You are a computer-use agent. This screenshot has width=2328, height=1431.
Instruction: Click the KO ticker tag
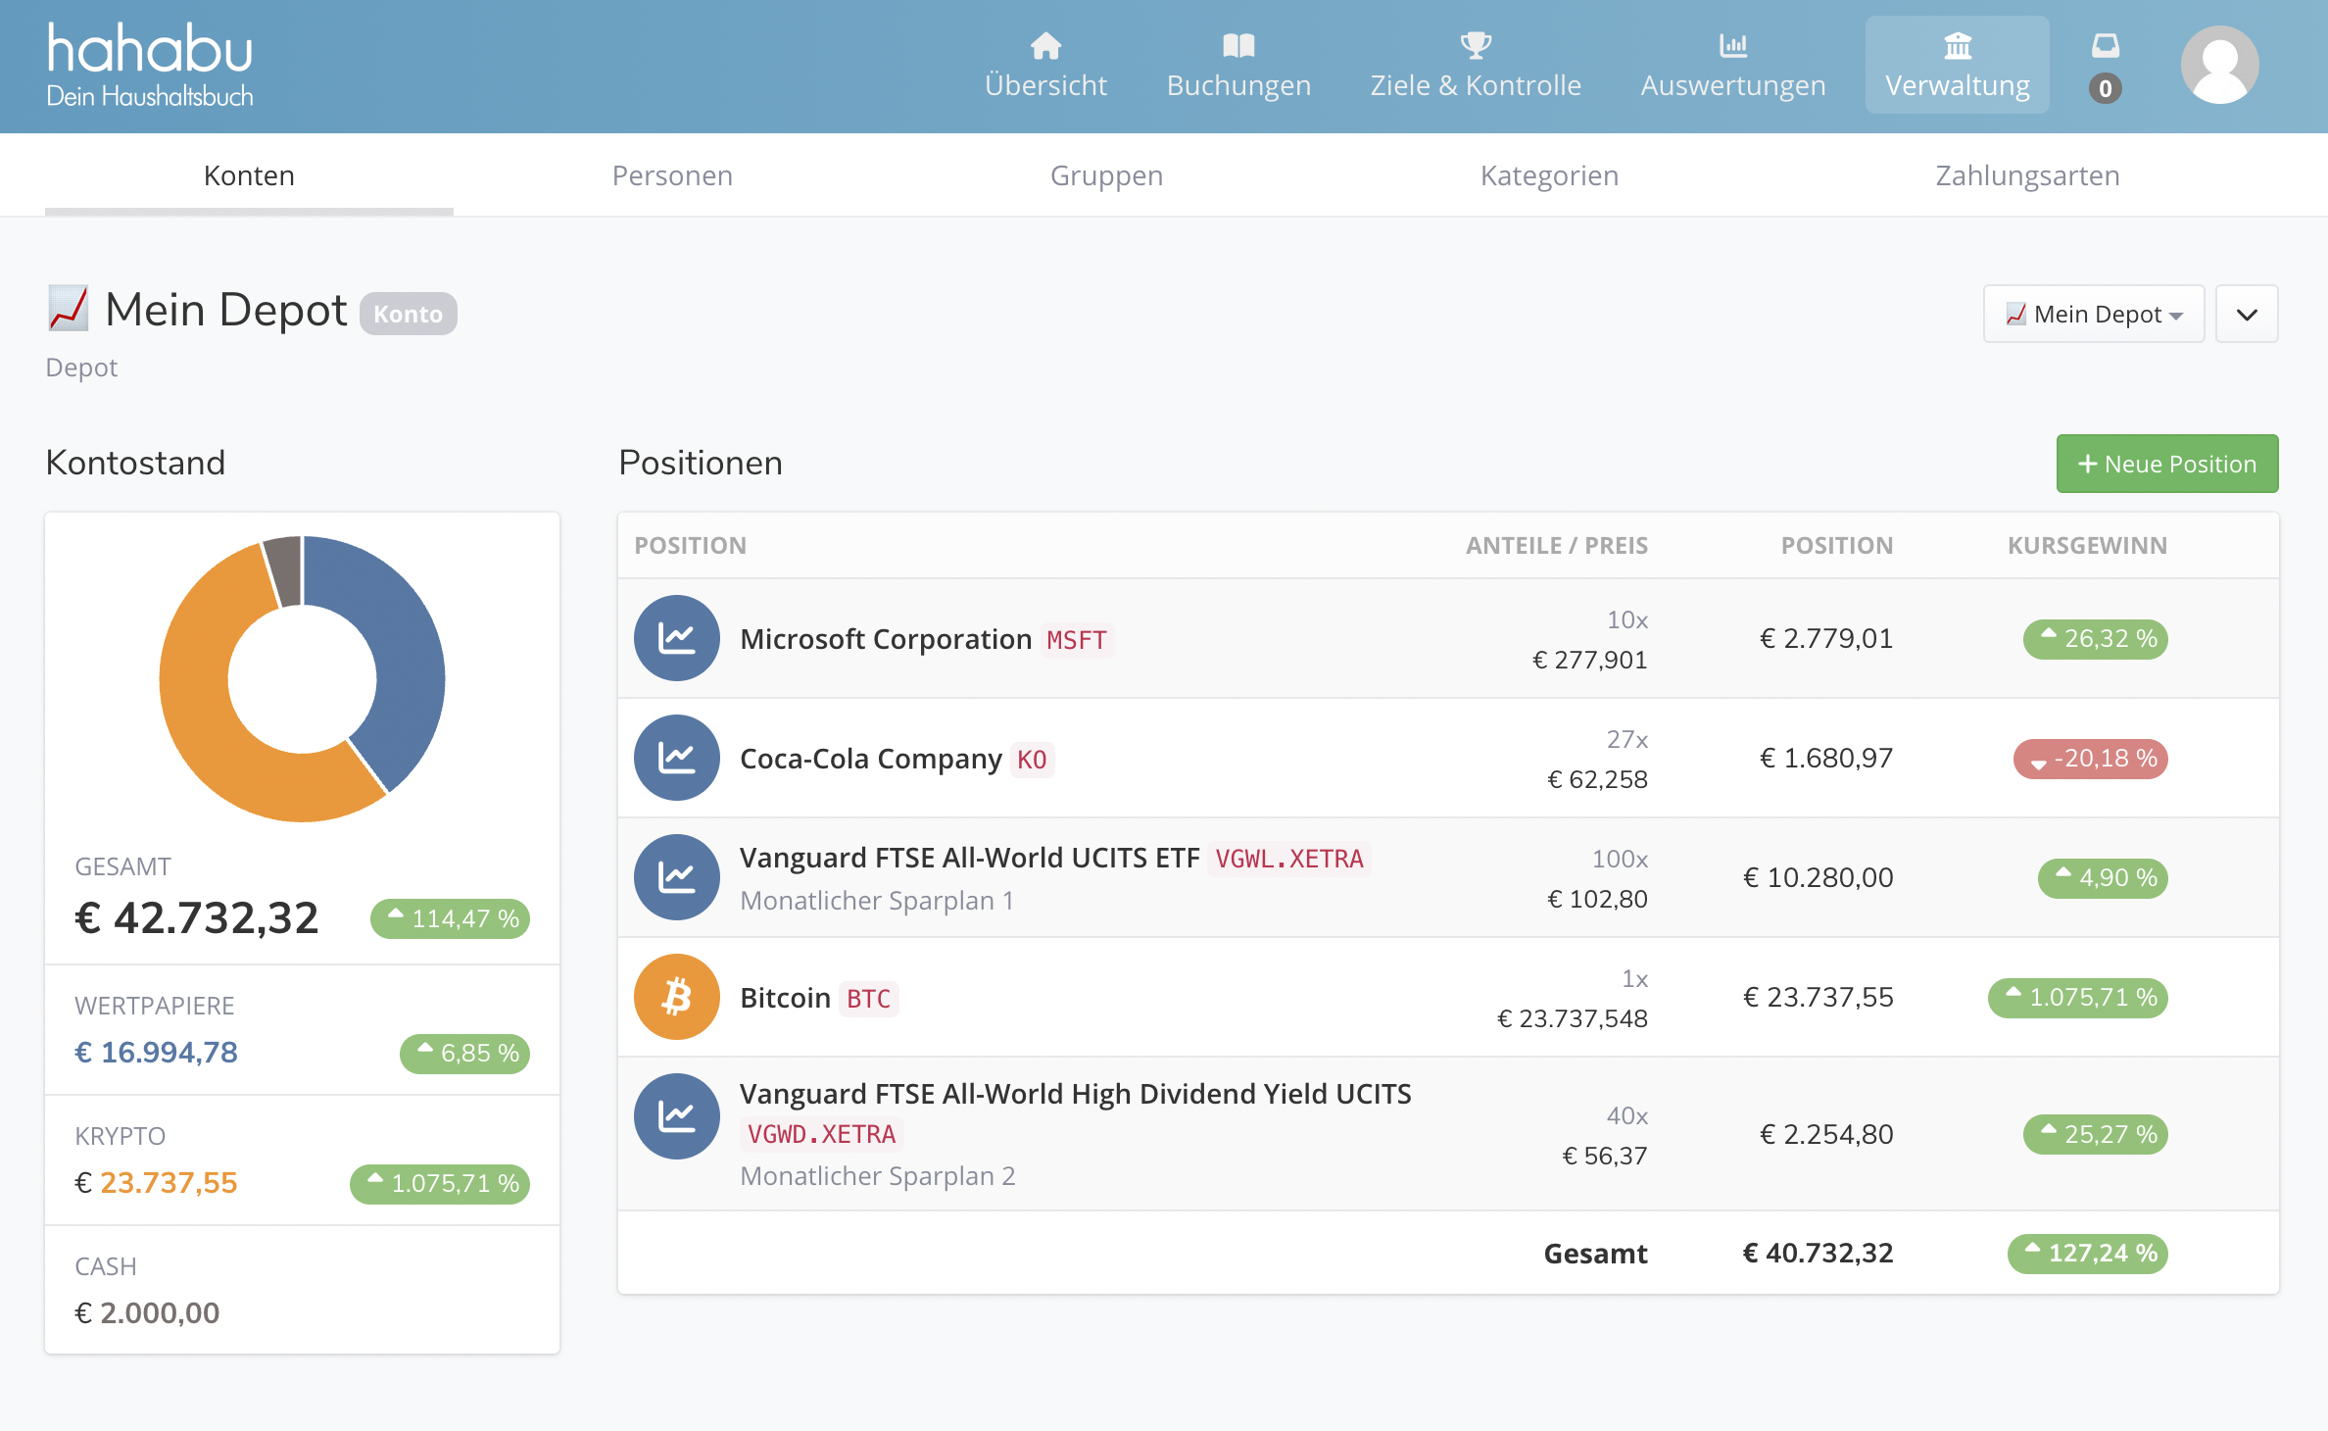(1032, 760)
